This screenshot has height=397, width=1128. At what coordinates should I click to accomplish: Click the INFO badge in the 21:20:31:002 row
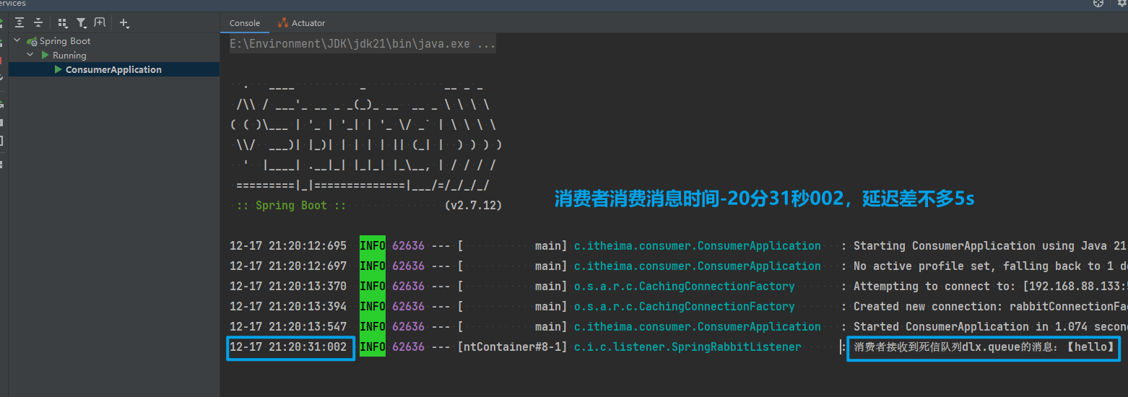373,347
